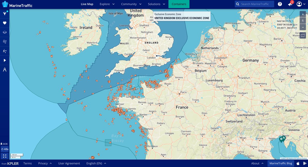Click the Bordeaux city label
Screen dimensions: 308x167
tap(152, 146)
